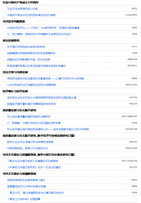This screenshot has width=141, height=203.
Task: Open article 《哥伦比亚中国文学史》的编撰方式及其局限
Action: point(33,161)
